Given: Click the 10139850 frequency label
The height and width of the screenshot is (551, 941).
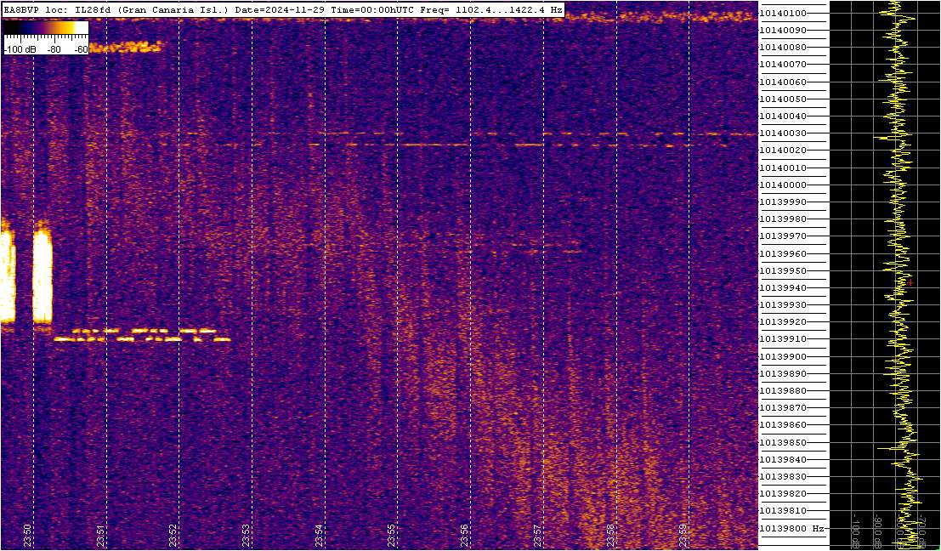Looking at the screenshot, I should 783,443.
